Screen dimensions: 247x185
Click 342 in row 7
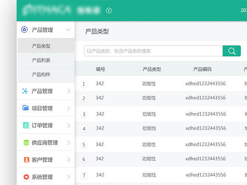(100, 175)
